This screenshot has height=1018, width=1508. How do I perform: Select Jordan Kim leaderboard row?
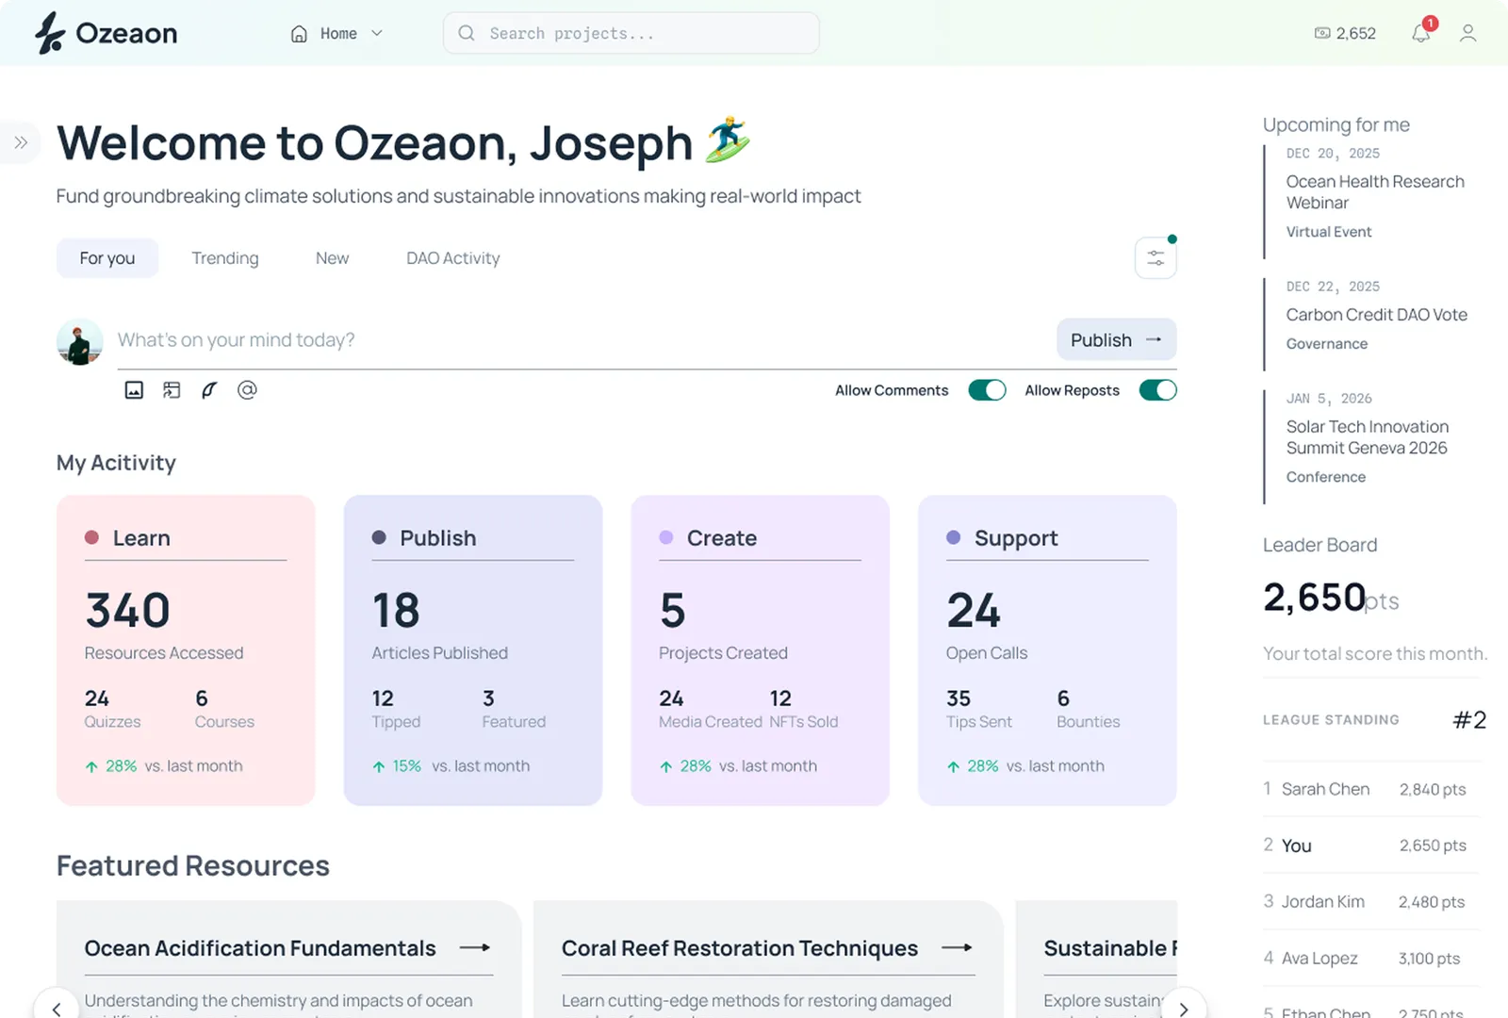tap(1371, 902)
